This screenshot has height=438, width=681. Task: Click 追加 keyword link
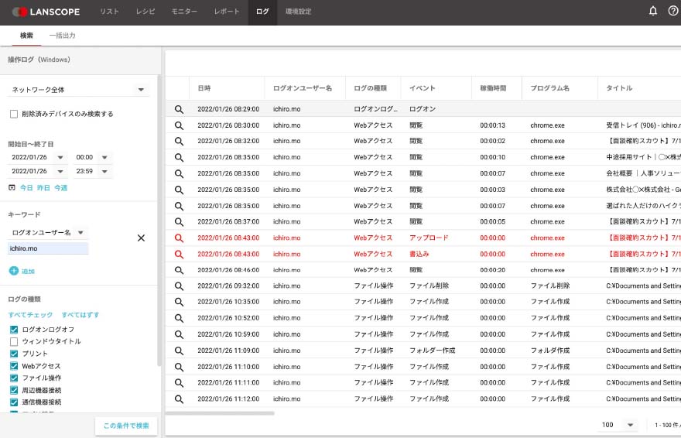click(x=28, y=271)
